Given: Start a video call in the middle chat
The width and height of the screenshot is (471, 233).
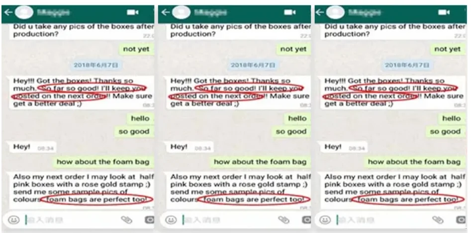Looking at the screenshot, I should (x=289, y=12).
